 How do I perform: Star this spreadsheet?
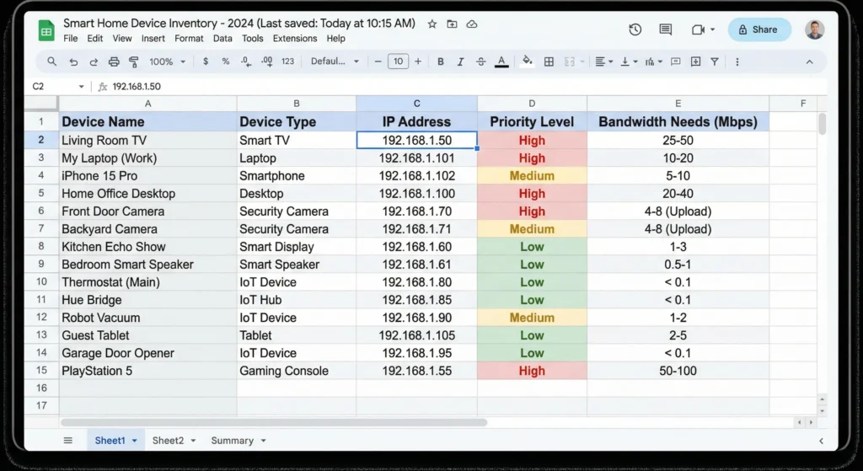(432, 24)
